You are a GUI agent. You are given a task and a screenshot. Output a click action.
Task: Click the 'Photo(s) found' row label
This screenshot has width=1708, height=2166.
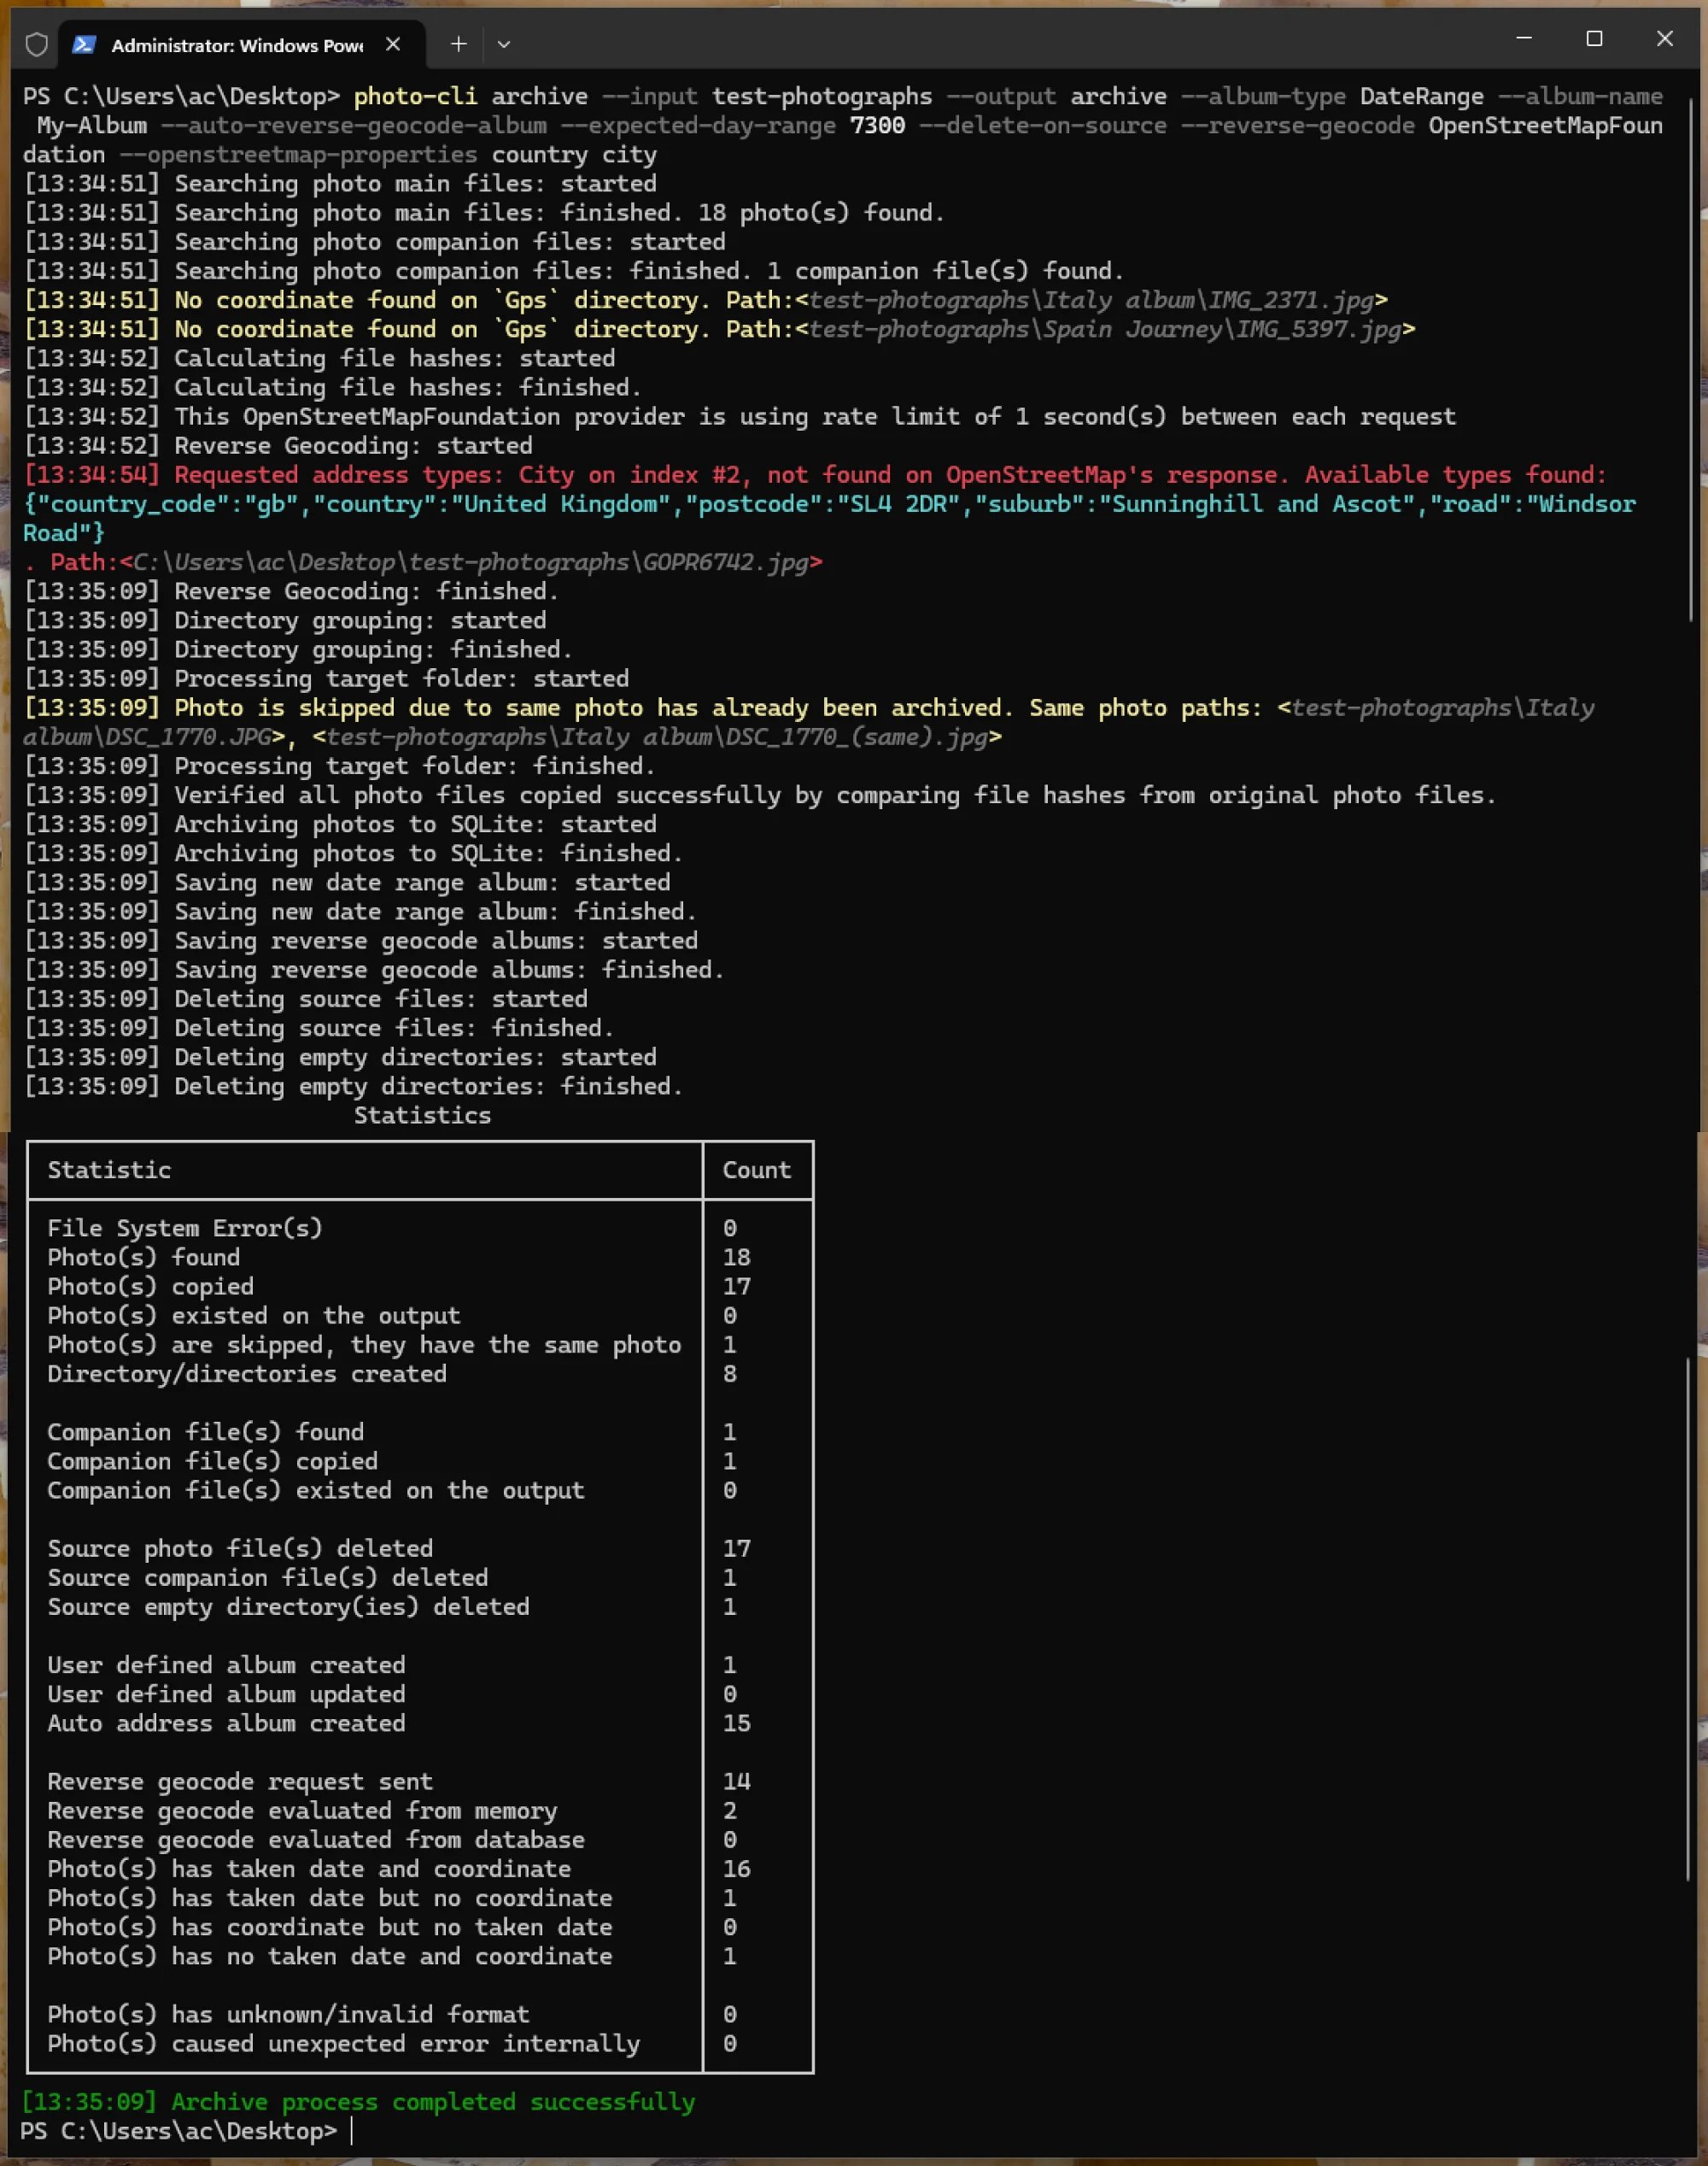pos(144,1258)
